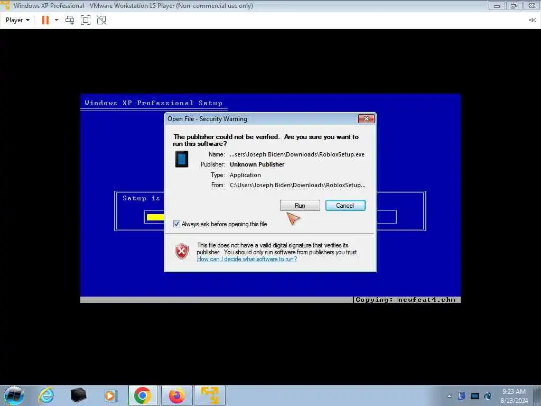This screenshot has height=406, width=541.
Task: Switch to Google Chrome on taskbar
Action: coord(143,395)
